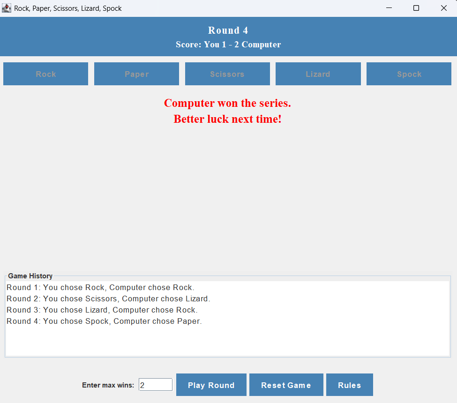
Task: Click 'Better luck next time!' message
Action: pyautogui.click(x=227, y=119)
